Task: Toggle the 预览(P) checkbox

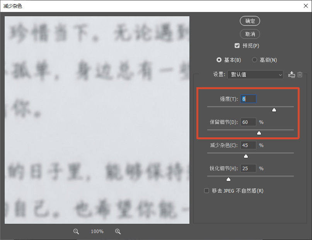Action: [237, 46]
